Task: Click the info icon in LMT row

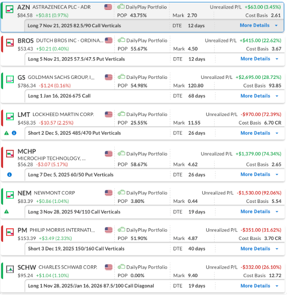Action: (x=14, y=133)
